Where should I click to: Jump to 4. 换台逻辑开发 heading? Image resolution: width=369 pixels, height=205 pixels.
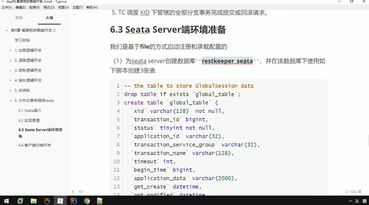pos(28,80)
